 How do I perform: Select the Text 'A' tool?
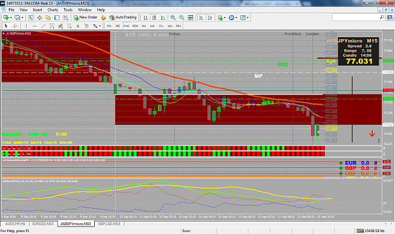coord(78,26)
